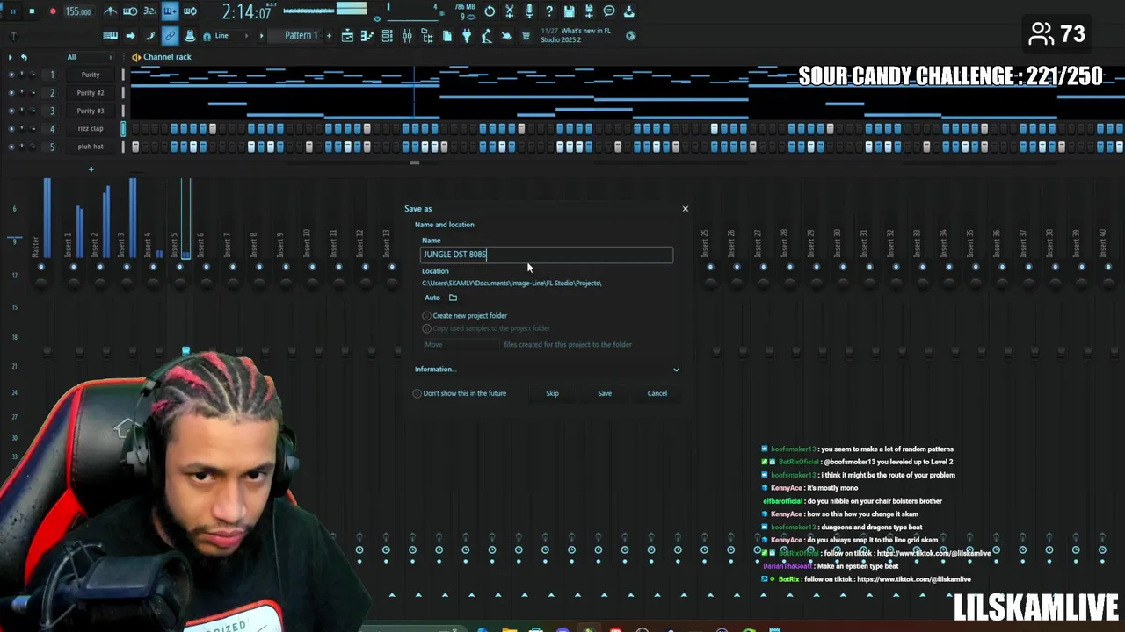Viewport: 1125px width, 632px height.
Task: Select the rizz clap channel button
Action: click(90, 129)
